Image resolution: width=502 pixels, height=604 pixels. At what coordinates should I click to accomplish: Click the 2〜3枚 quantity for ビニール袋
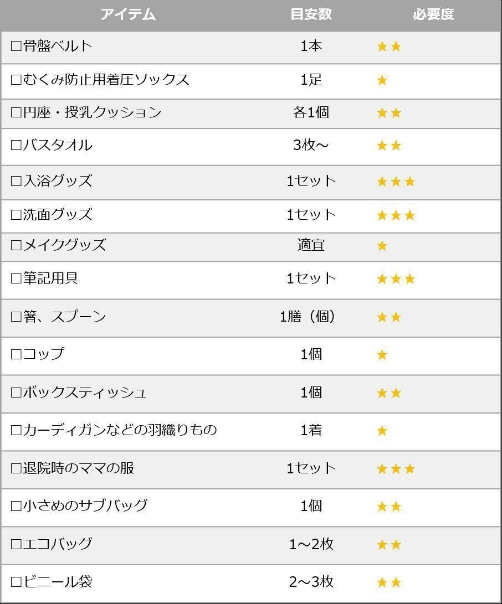pos(311,582)
